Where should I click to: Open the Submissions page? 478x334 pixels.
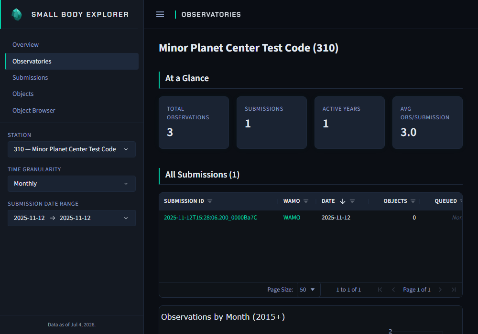click(30, 78)
